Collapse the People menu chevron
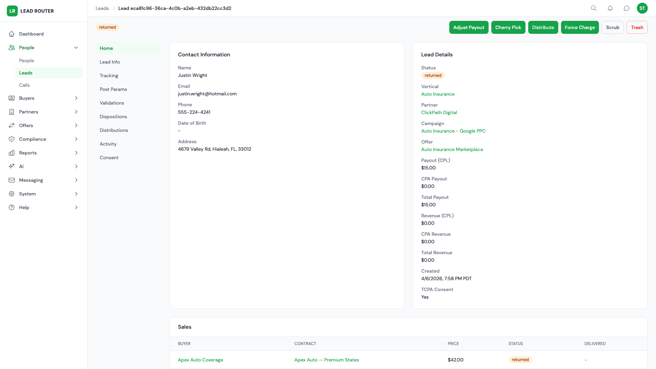 point(76,47)
